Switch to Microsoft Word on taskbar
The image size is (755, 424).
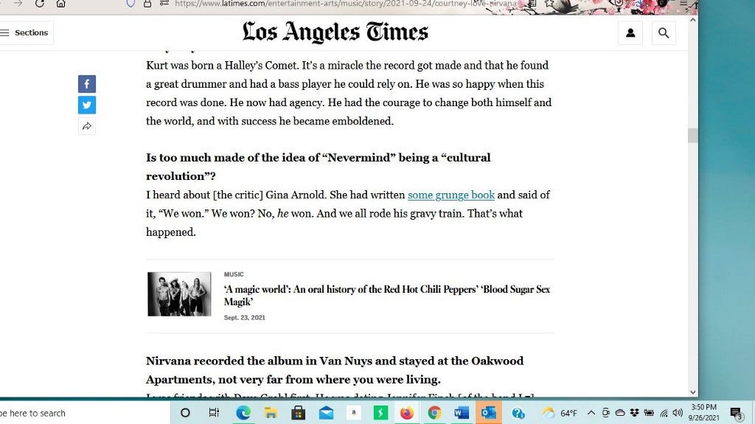coord(462,413)
